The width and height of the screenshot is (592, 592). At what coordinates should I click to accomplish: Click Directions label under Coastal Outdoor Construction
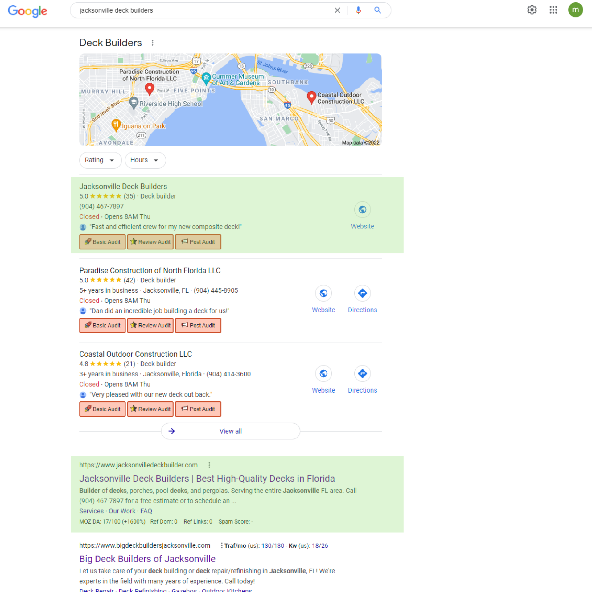coord(362,390)
